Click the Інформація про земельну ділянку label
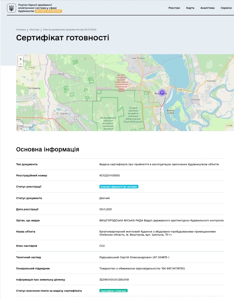 40,279
